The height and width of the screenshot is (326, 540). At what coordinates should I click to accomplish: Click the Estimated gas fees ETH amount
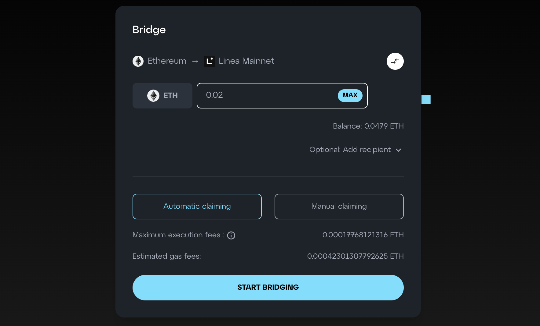[x=355, y=256]
